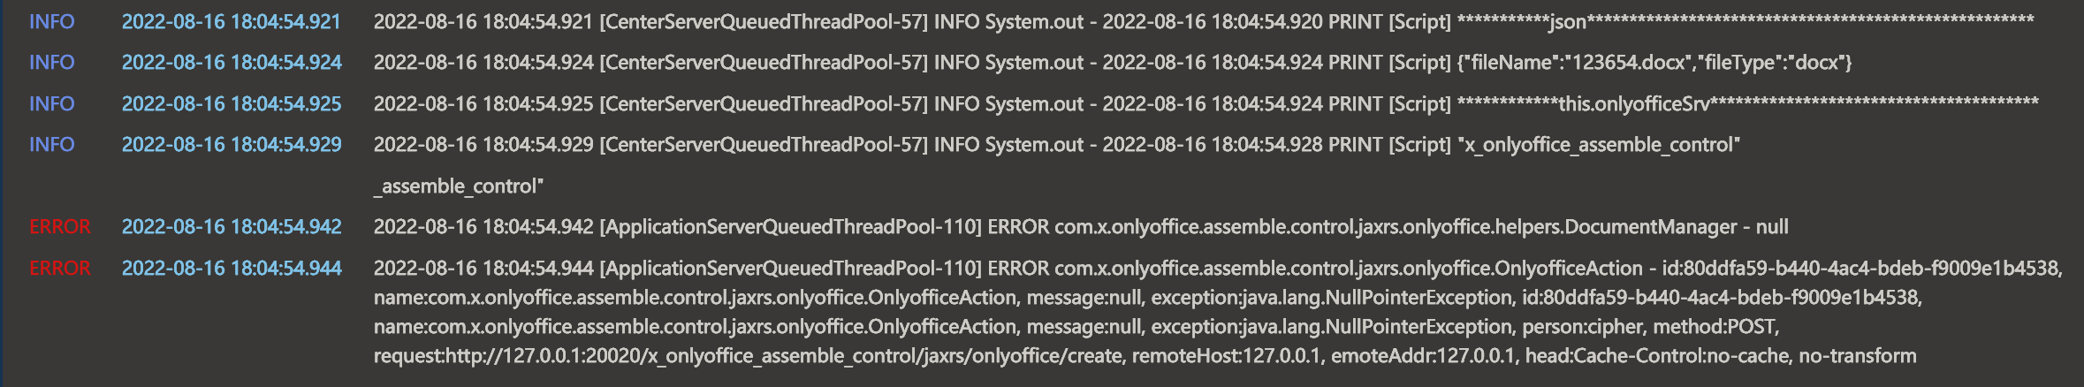This screenshot has width=2084, height=387.
Task: Select the blue timestamp 2022-08-16 18:04:54.921
Action: [231, 22]
